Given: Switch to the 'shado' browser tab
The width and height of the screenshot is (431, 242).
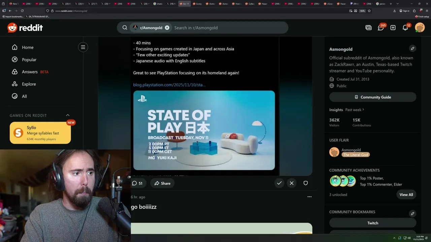Looking at the screenshot, I should point(159,4).
